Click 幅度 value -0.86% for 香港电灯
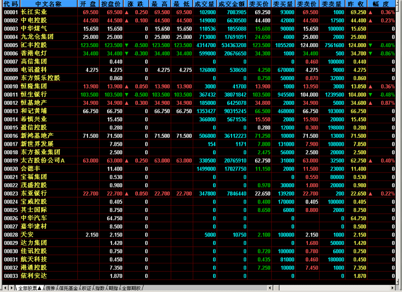The height and width of the screenshot is (292, 402). pyautogui.click(x=387, y=54)
